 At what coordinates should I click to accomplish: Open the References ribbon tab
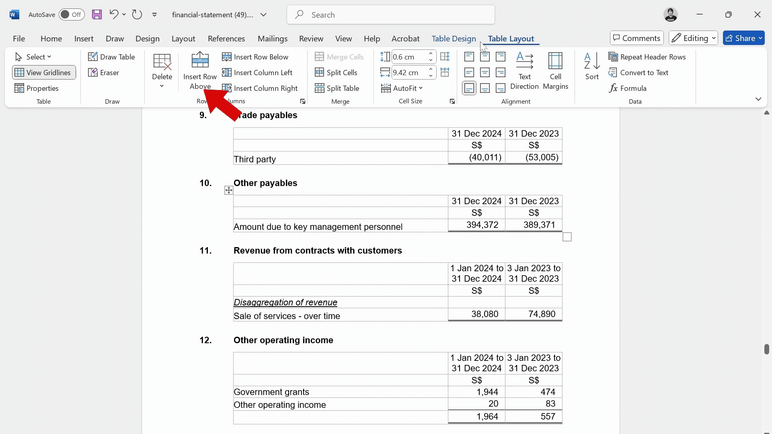[226, 38]
